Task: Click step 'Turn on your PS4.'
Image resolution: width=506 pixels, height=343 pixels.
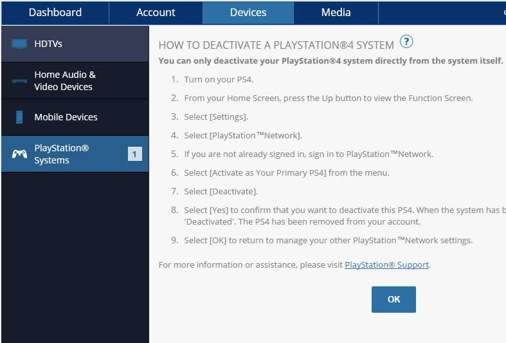Action: point(219,79)
